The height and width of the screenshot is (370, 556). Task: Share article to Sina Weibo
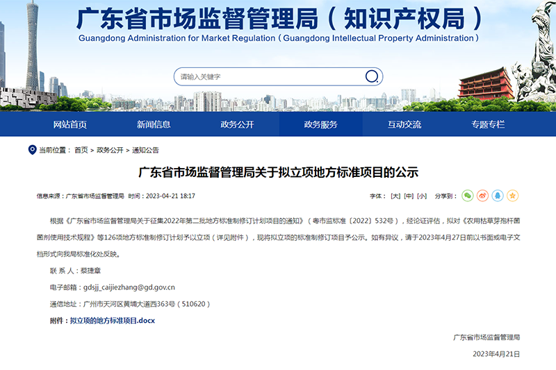coord(482,196)
